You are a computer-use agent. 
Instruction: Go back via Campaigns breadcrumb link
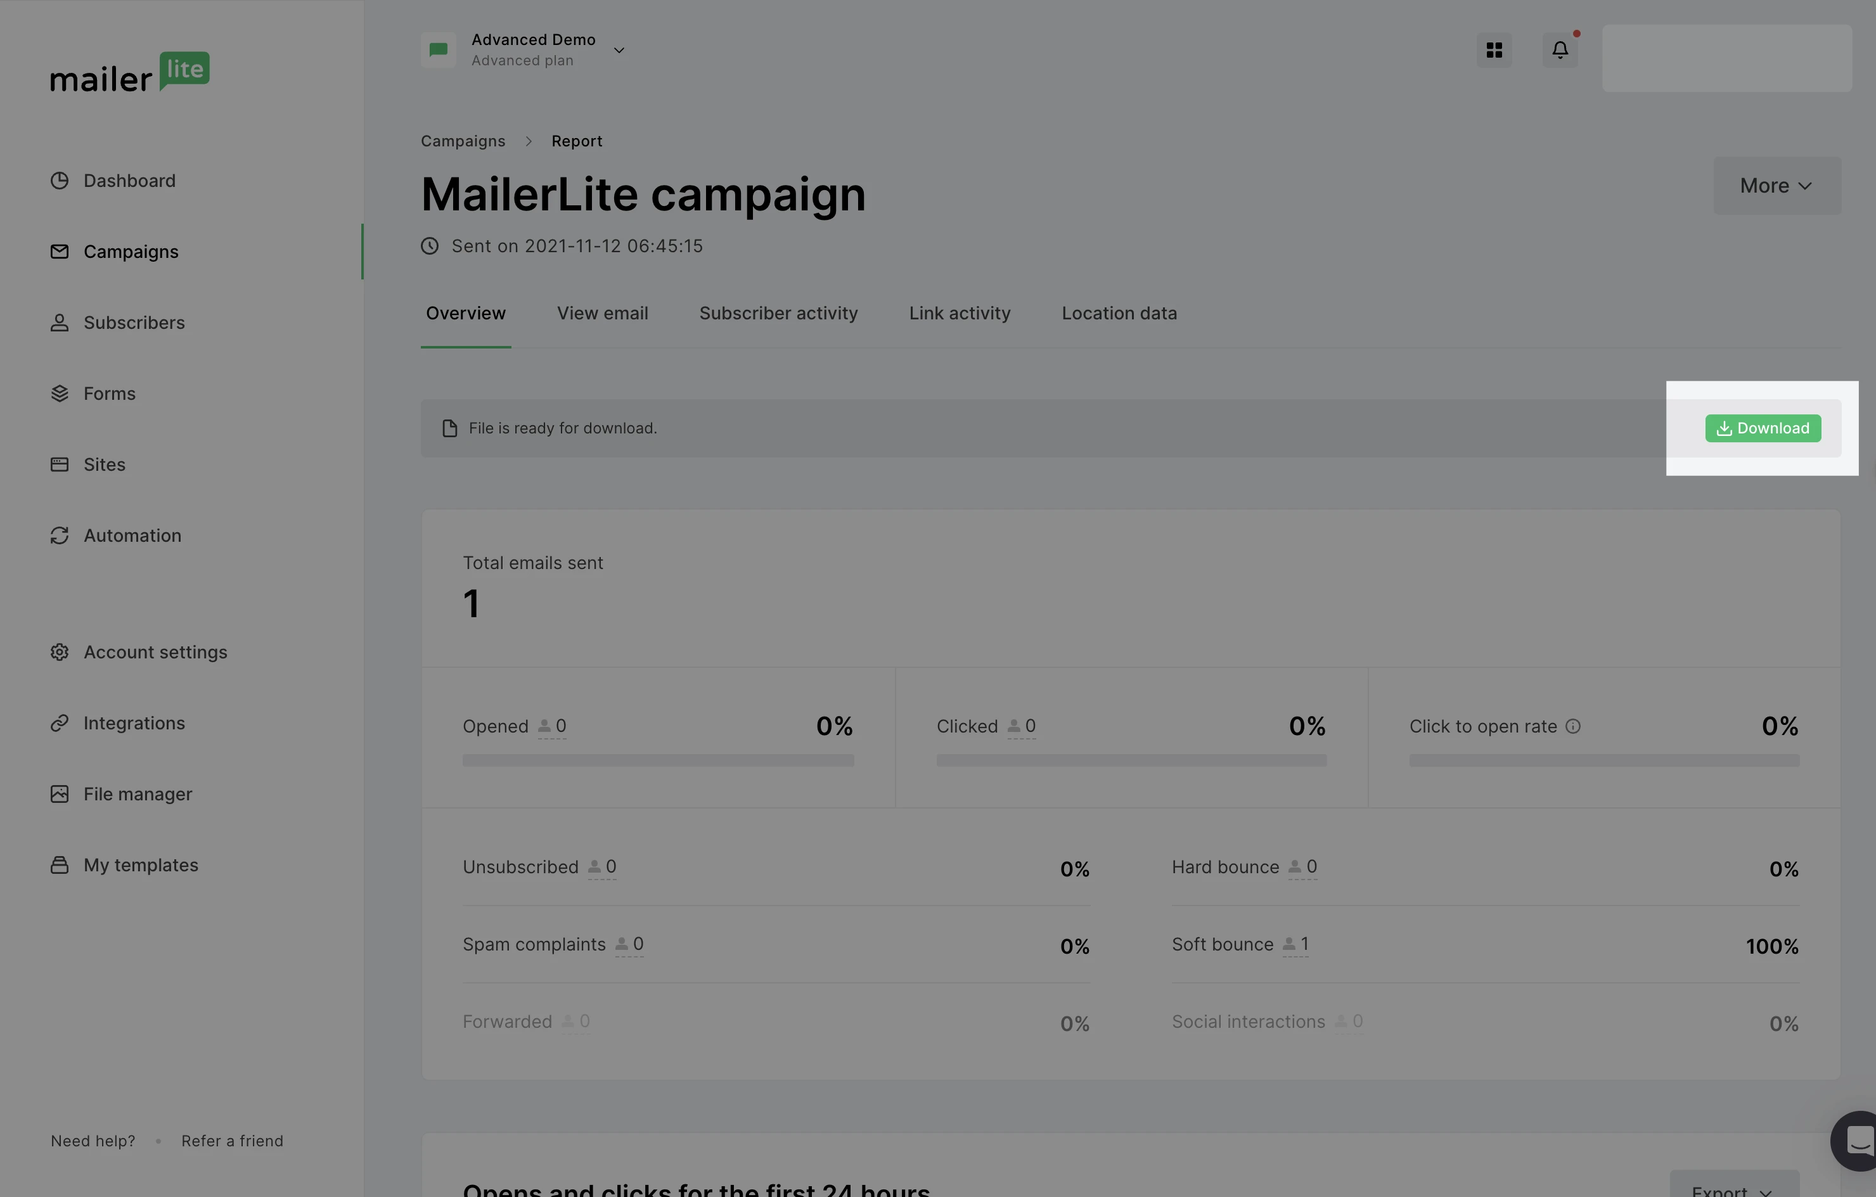(463, 141)
